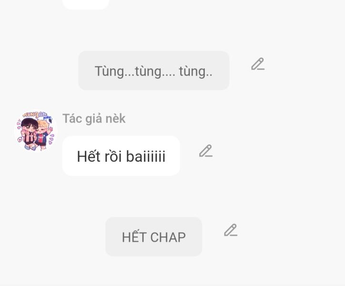This screenshot has width=345, height=286.
Task: Tap the partially visible white bubble at top
Action: tap(86, 4)
